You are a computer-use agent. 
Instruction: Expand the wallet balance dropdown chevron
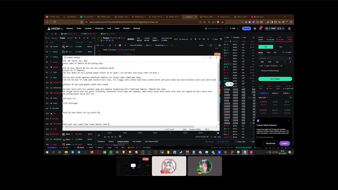point(283,28)
